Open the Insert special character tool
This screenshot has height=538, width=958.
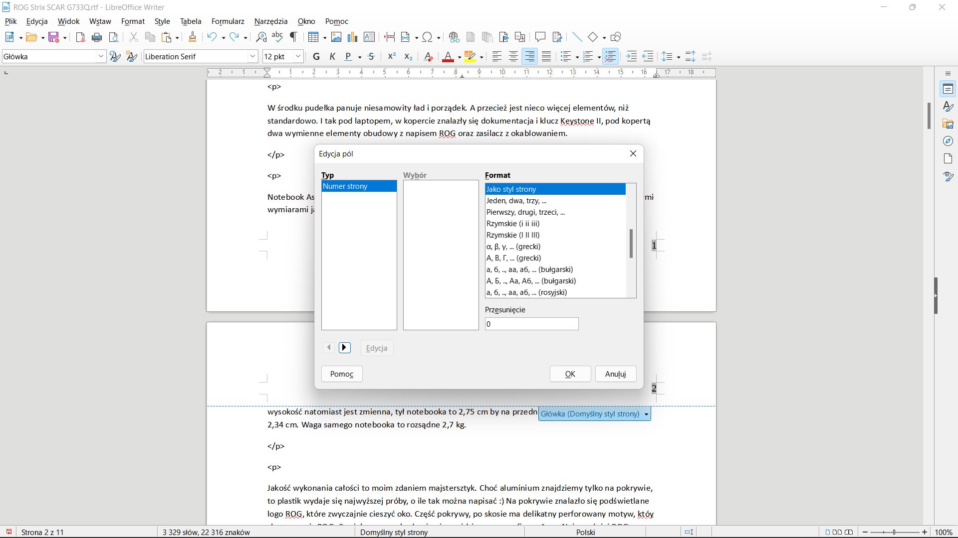click(428, 37)
